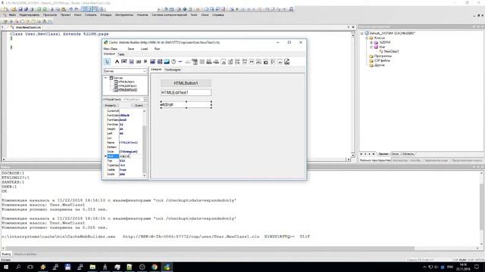
Task: Switch to the Table component tab
Action: pos(121,54)
